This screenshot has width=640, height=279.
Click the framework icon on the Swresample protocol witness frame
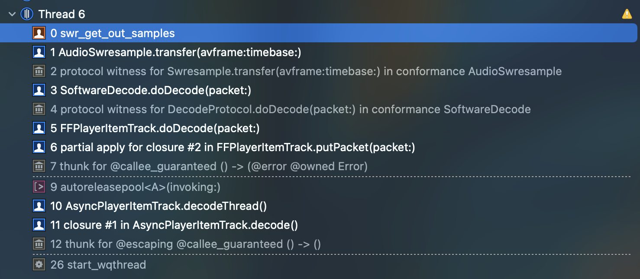click(39, 71)
